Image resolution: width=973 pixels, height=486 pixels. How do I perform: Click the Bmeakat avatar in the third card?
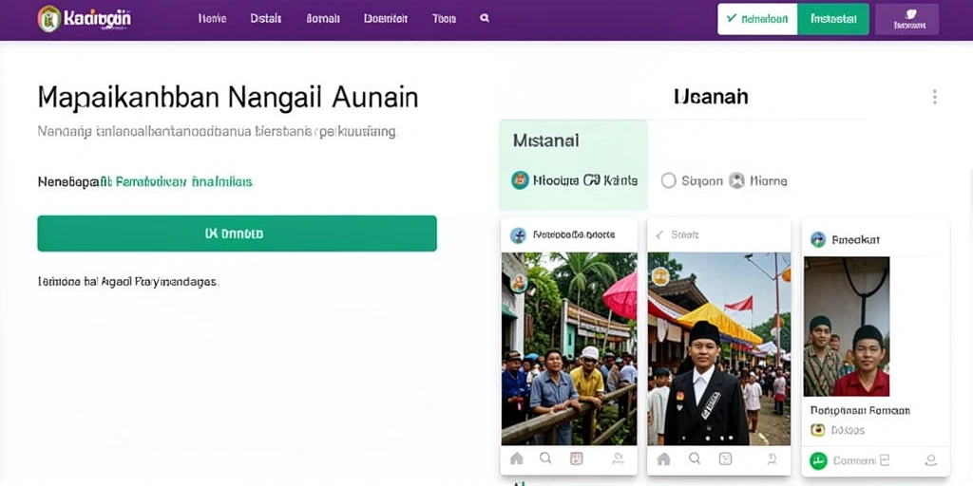click(818, 239)
